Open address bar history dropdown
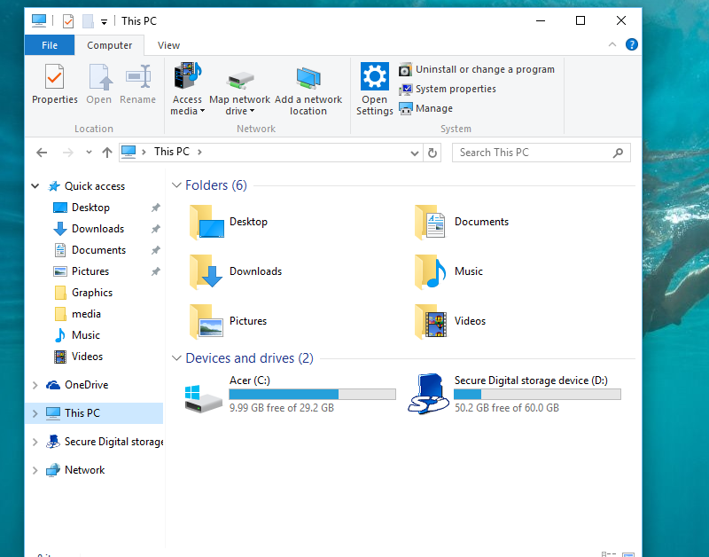Viewport: 709px width, 557px height. coord(415,153)
